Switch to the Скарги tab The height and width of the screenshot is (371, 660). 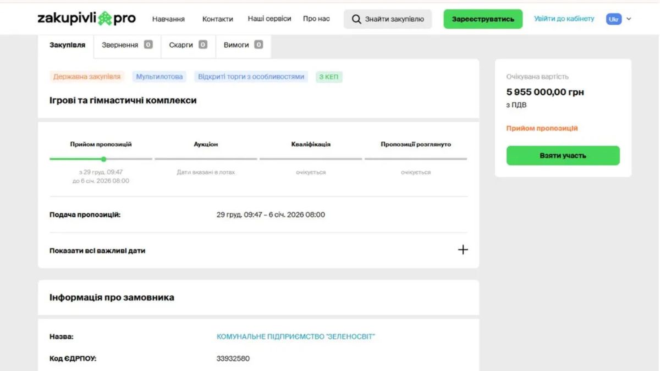pos(188,45)
